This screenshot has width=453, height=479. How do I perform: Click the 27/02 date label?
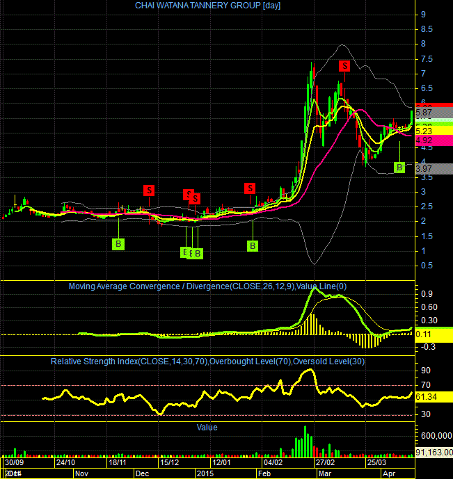325,462
